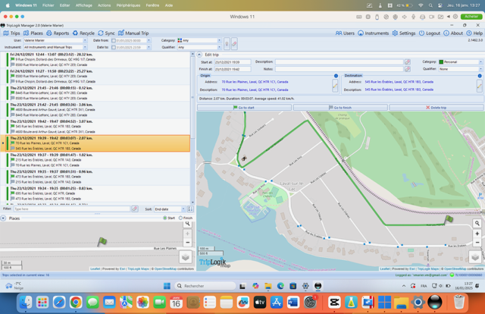Open the Périphériques menu
485x314 pixels.
coord(128,5)
